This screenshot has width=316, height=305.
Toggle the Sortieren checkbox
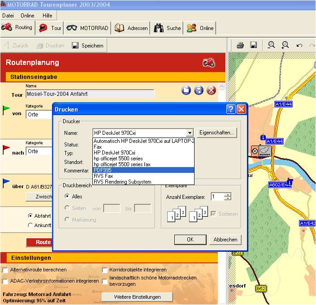213,214
